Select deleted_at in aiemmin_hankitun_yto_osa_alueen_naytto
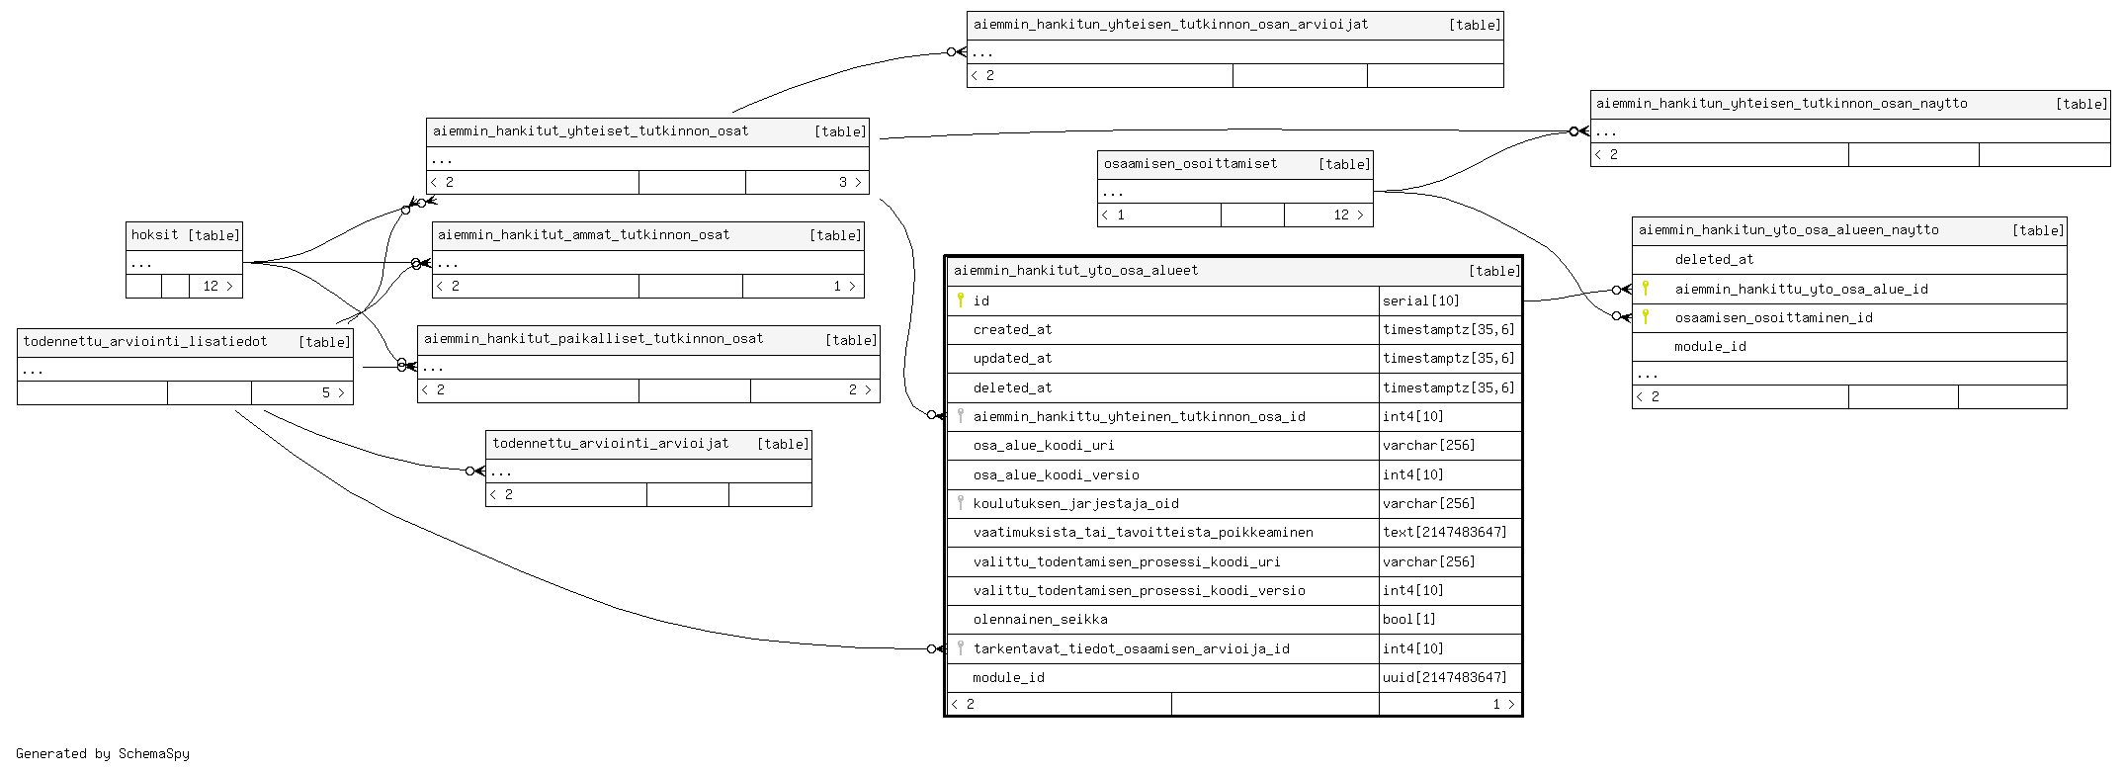 tap(1714, 259)
